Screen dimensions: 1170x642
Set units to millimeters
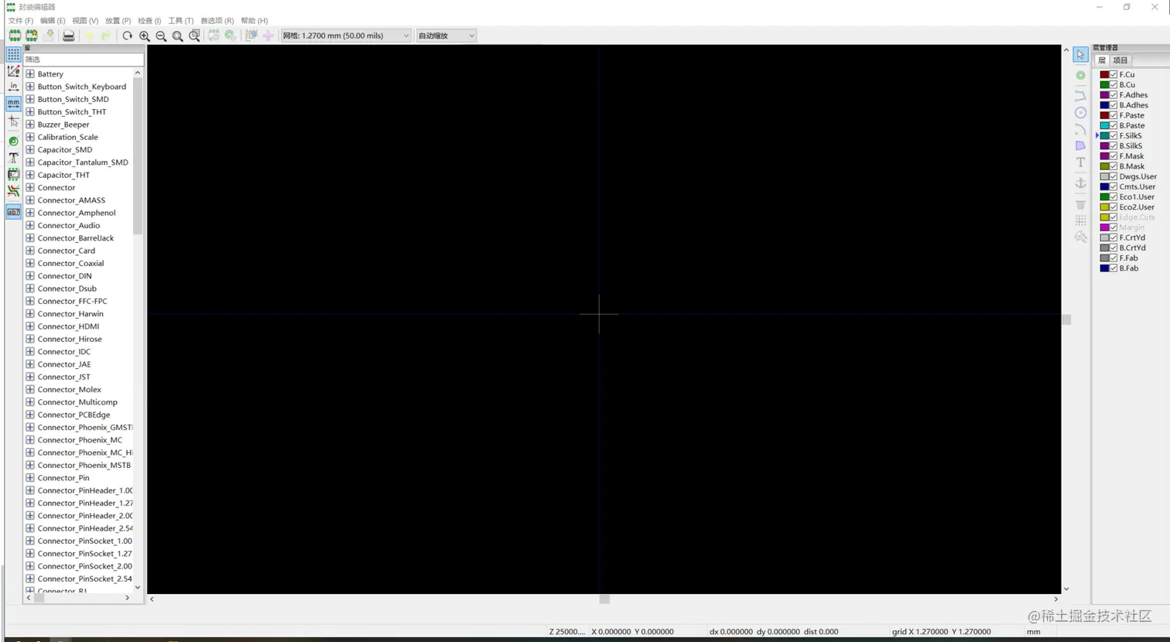point(13,103)
